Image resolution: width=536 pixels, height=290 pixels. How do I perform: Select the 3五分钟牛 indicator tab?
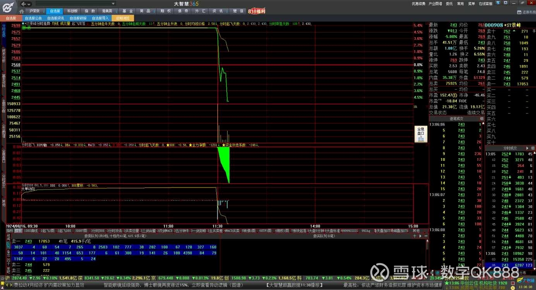tap(182, 231)
